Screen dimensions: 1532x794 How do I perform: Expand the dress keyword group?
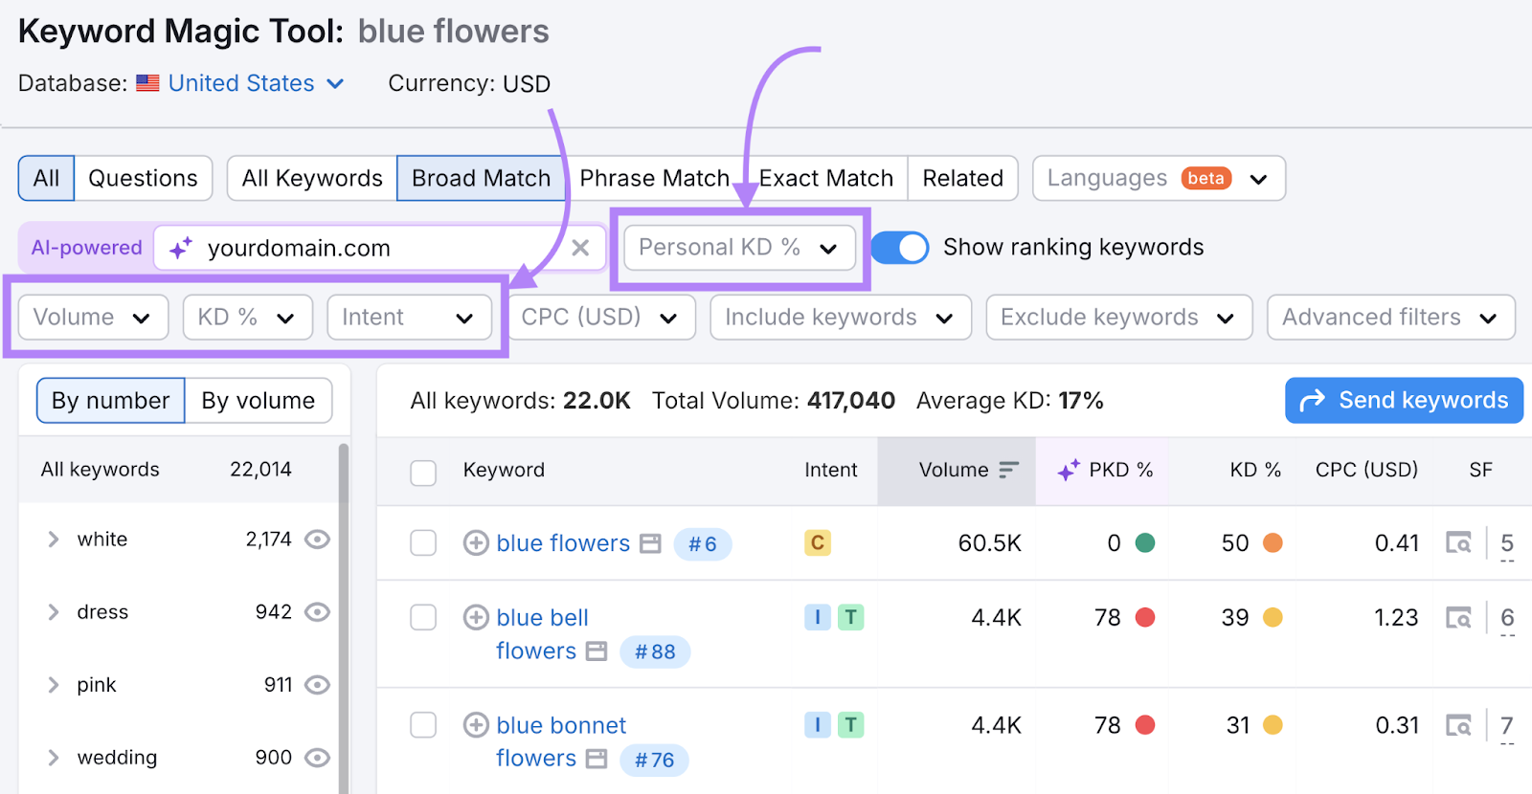tap(53, 611)
